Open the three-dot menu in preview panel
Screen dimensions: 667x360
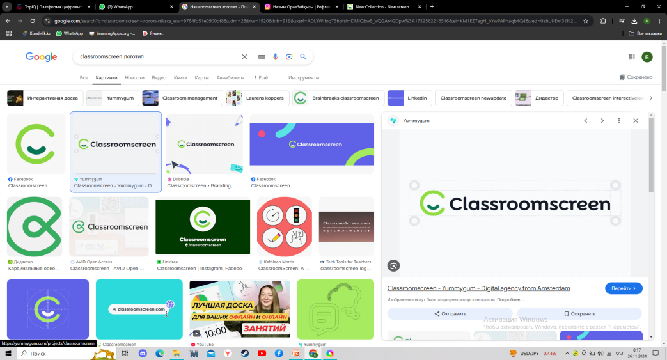tap(619, 121)
